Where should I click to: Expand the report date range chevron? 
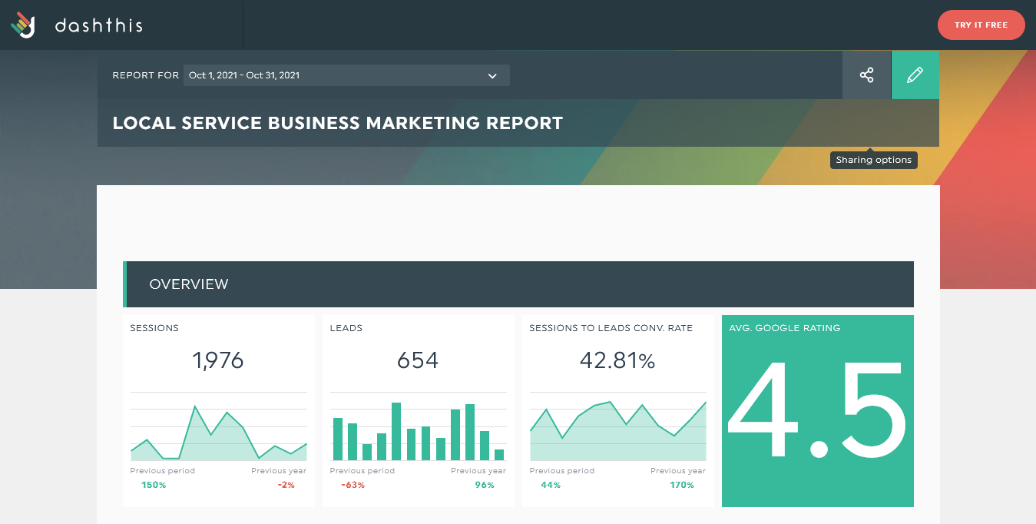click(492, 75)
